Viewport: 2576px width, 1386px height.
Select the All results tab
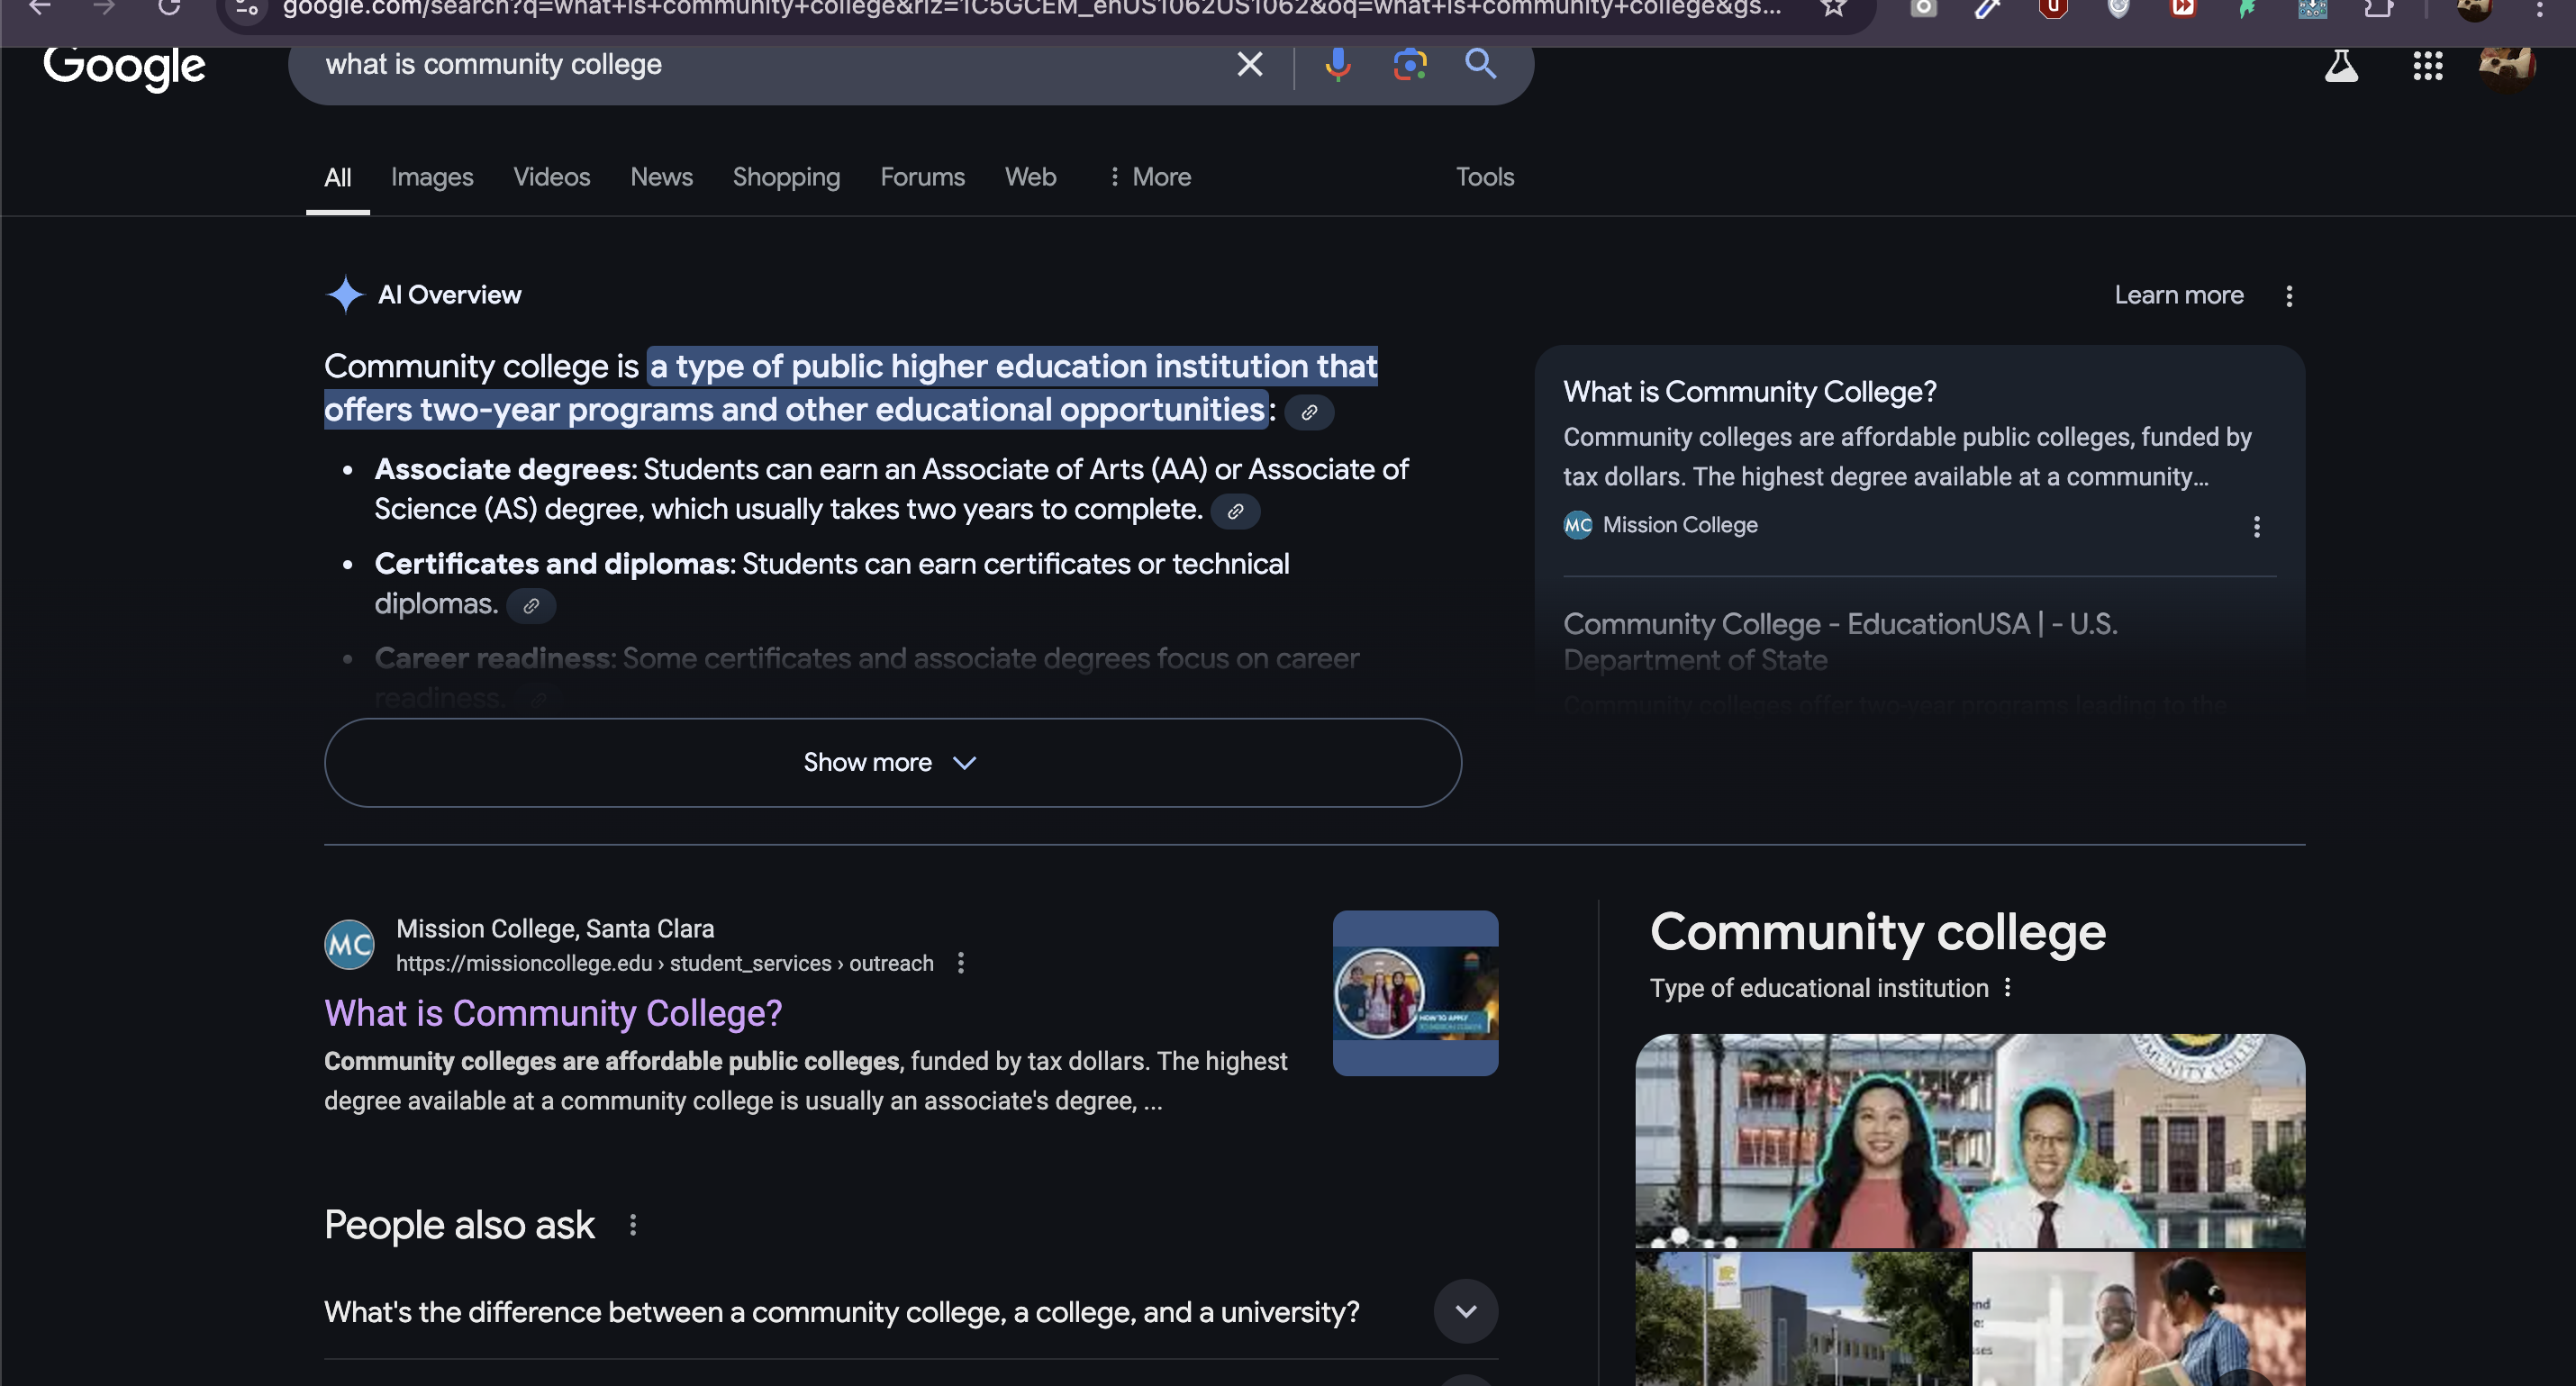point(337,178)
